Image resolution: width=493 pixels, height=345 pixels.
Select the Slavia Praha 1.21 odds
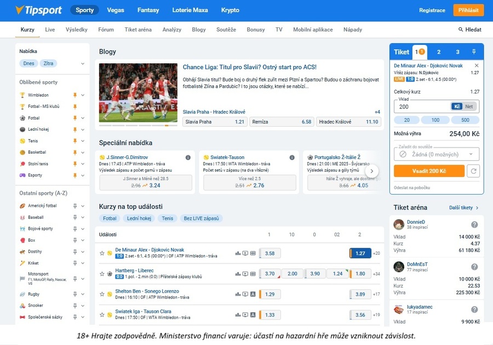[x=215, y=122]
